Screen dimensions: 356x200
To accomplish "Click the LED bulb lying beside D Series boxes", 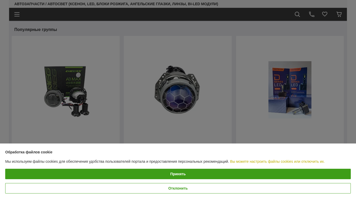I will tap(301, 109).
